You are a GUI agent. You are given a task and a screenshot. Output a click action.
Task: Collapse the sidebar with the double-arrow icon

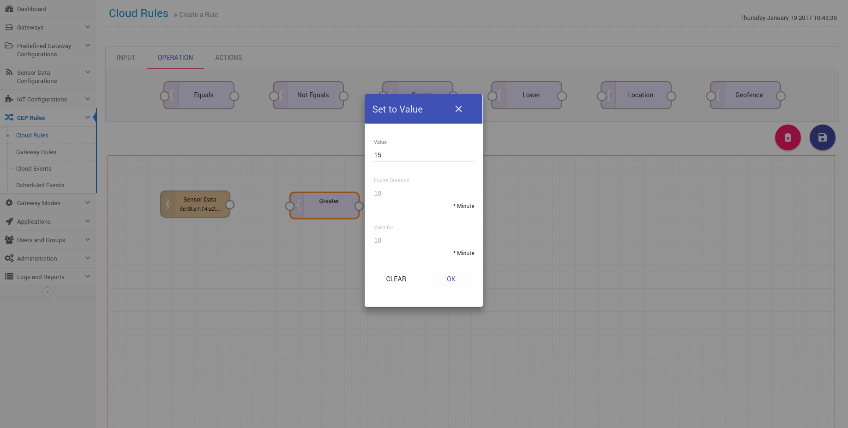(48, 292)
